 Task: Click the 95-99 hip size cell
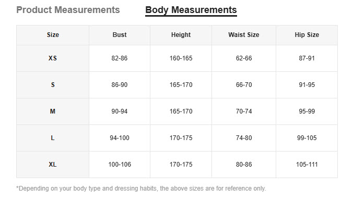[x=307, y=111]
